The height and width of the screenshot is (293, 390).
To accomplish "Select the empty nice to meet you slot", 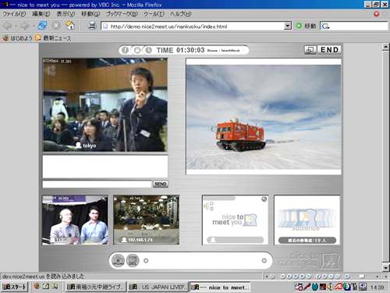I will click(x=235, y=220).
